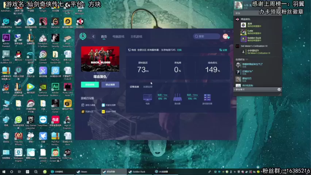
Task: Open the user avatar profile
Action: [225, 36]
